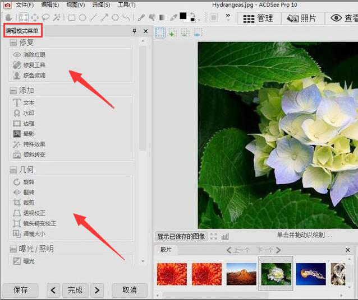Select the polygon drawing tool

(116, 17)
